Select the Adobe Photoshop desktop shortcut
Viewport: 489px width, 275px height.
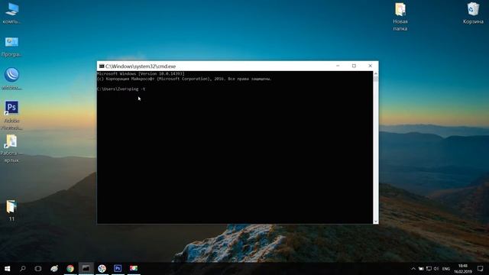click(x=11, y=115)
